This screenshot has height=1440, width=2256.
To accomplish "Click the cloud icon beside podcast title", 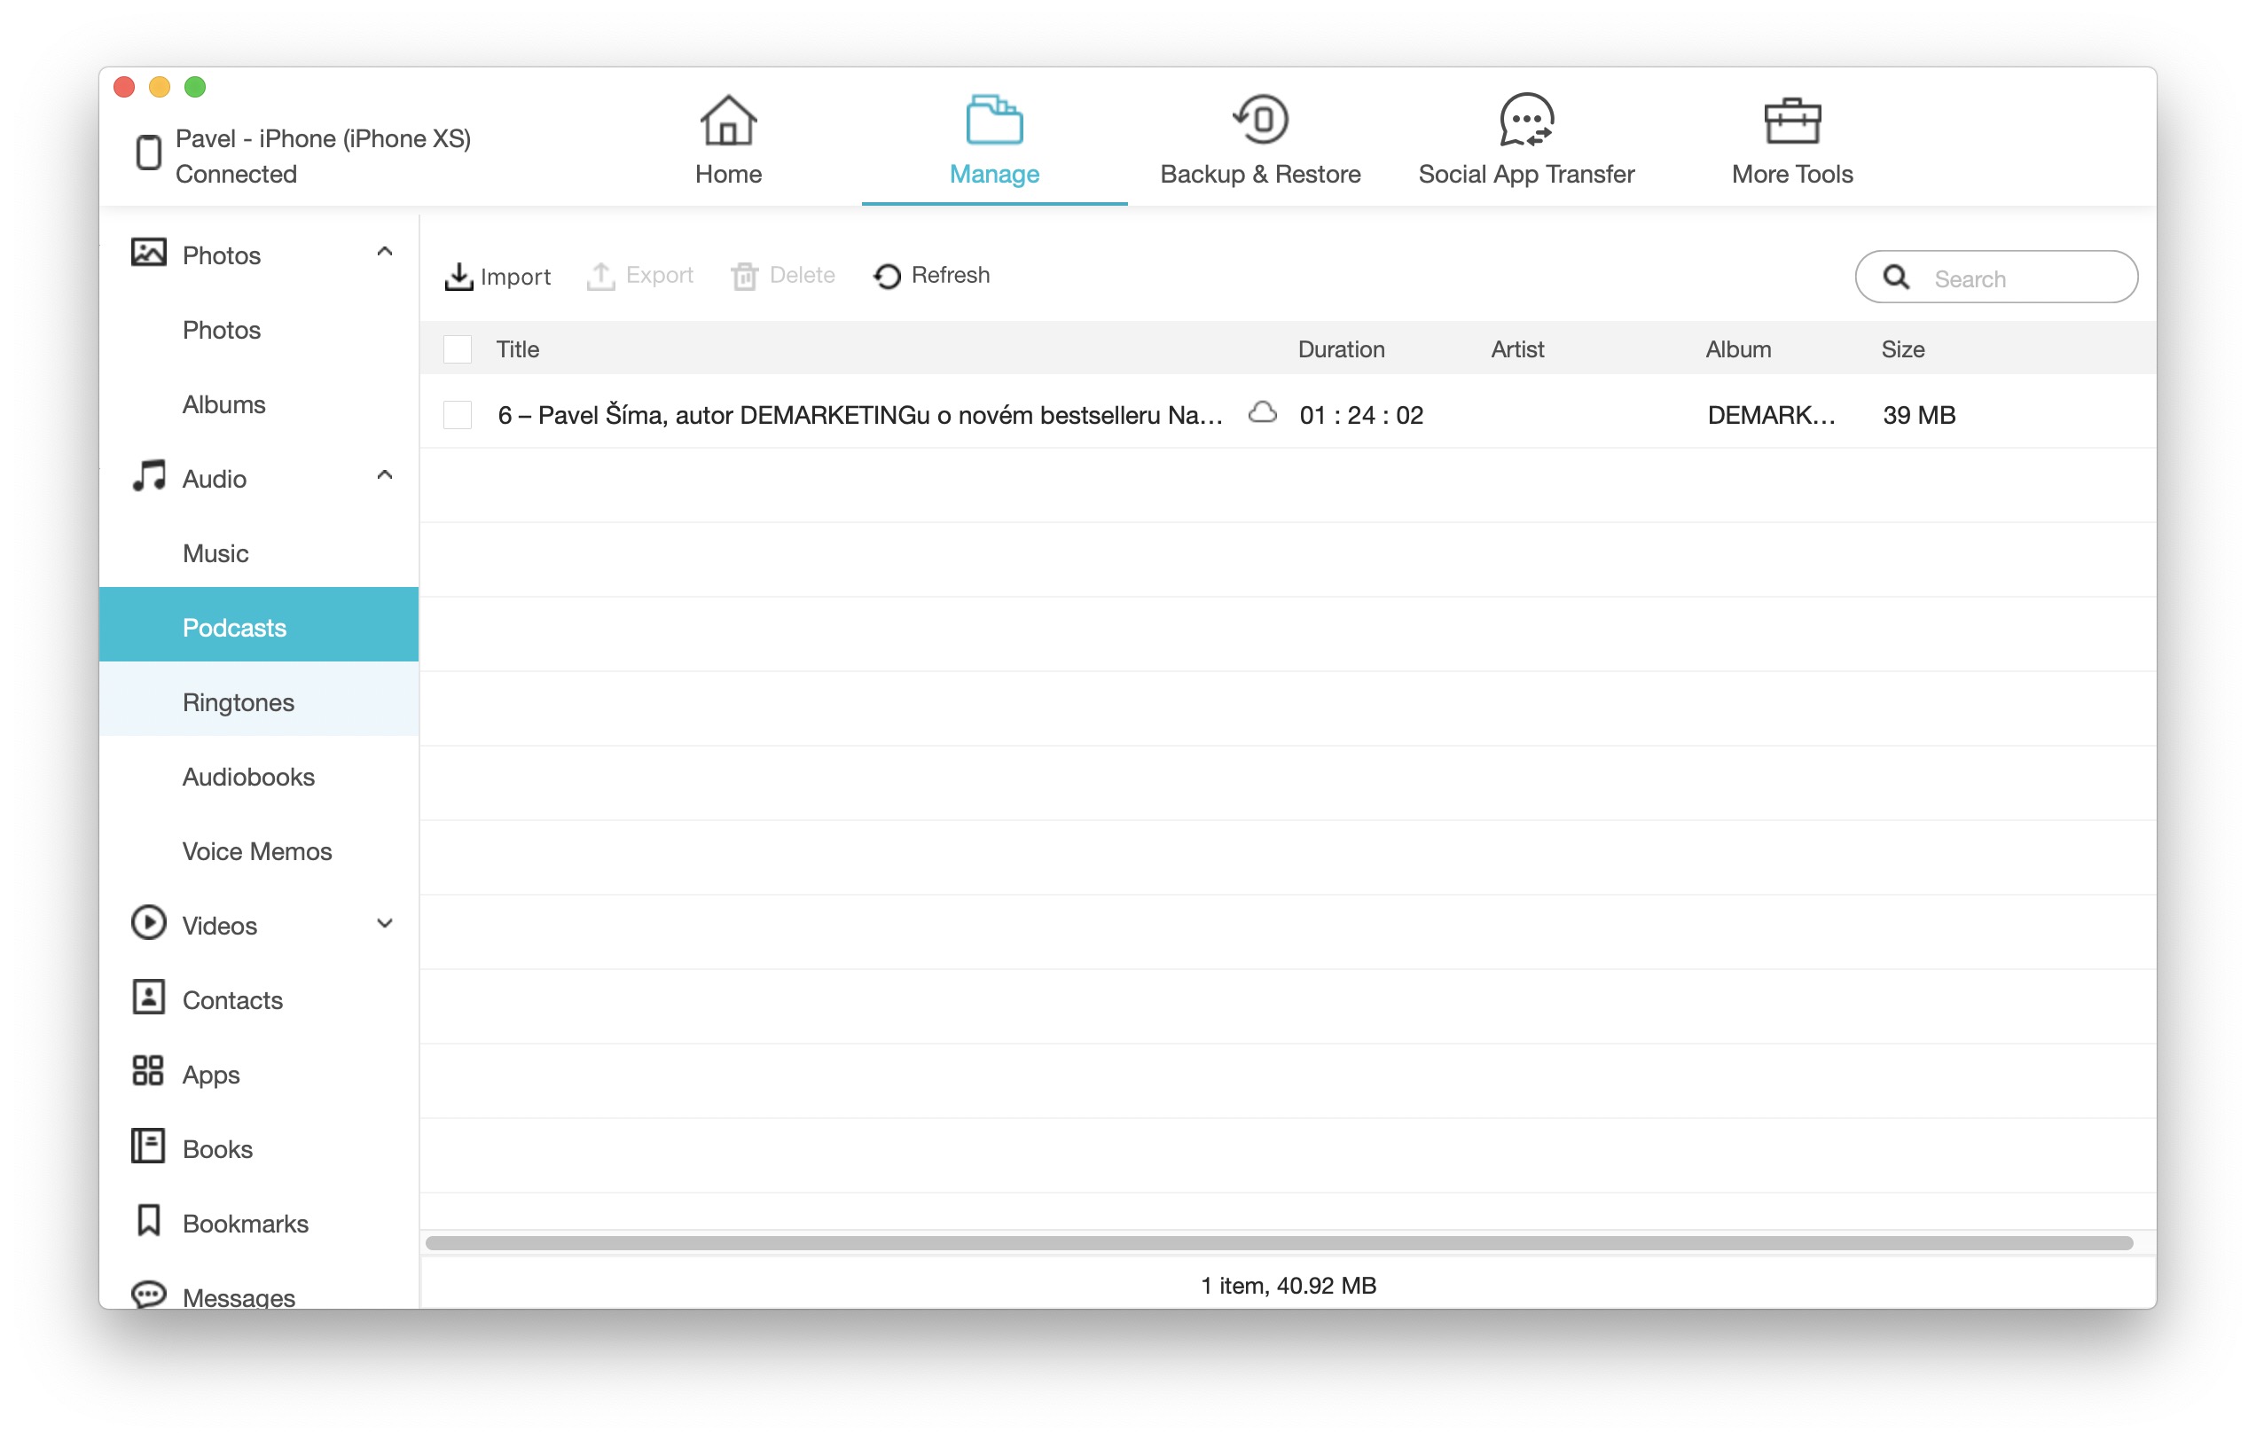I will [1262, 413].
